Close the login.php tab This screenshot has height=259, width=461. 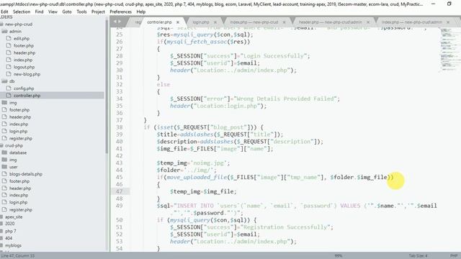215,22
